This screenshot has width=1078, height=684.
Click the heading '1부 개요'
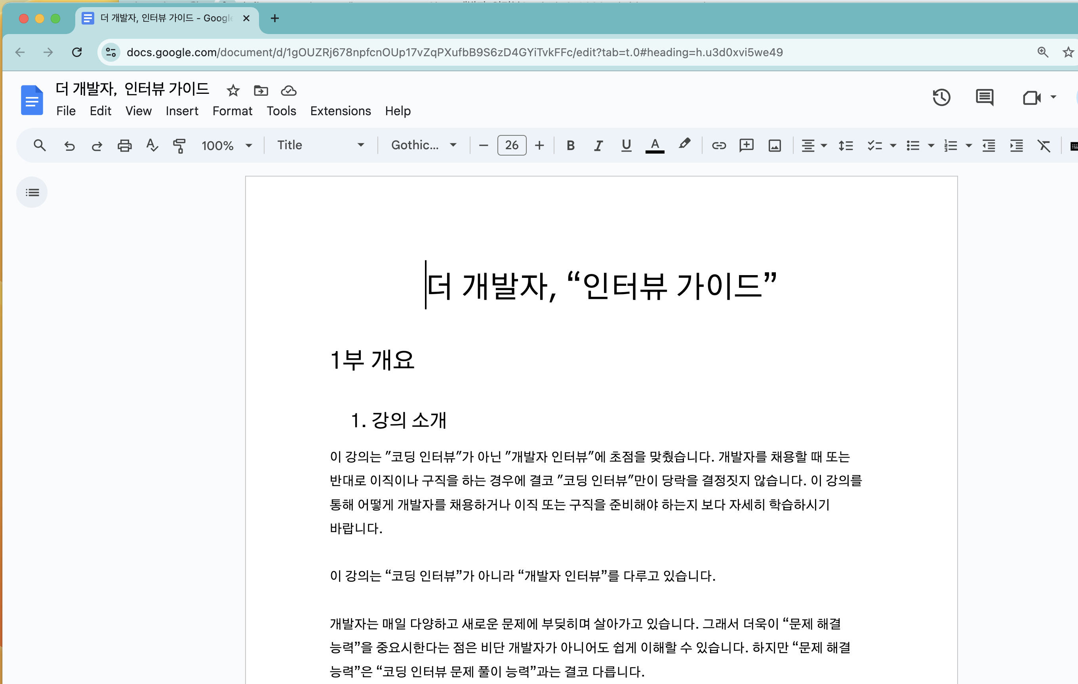click(372, 360)
